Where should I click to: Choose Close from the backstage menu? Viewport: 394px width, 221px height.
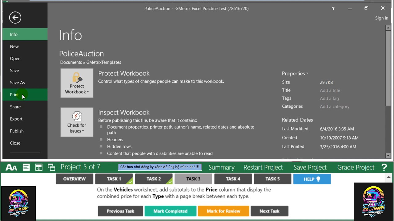coord(25,143)
